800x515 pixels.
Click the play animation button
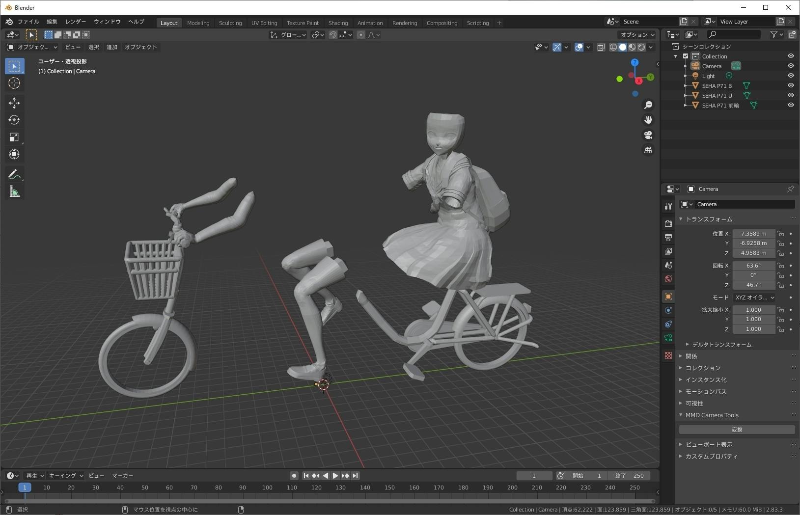[x=335, y=476]
